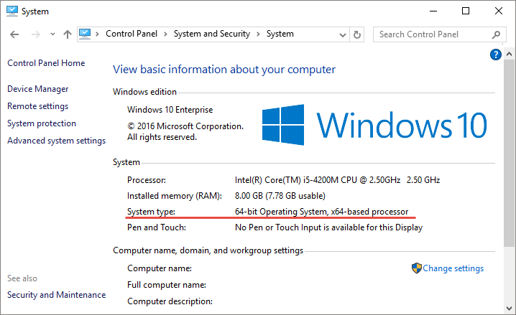Viewport: 516px width, 315px height.
Task: Expand chevron after Control Panel breadcrumb
Action: pos(165,34)
